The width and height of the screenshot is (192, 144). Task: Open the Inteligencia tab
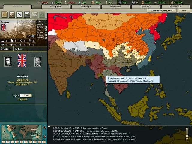click(56, 6)
